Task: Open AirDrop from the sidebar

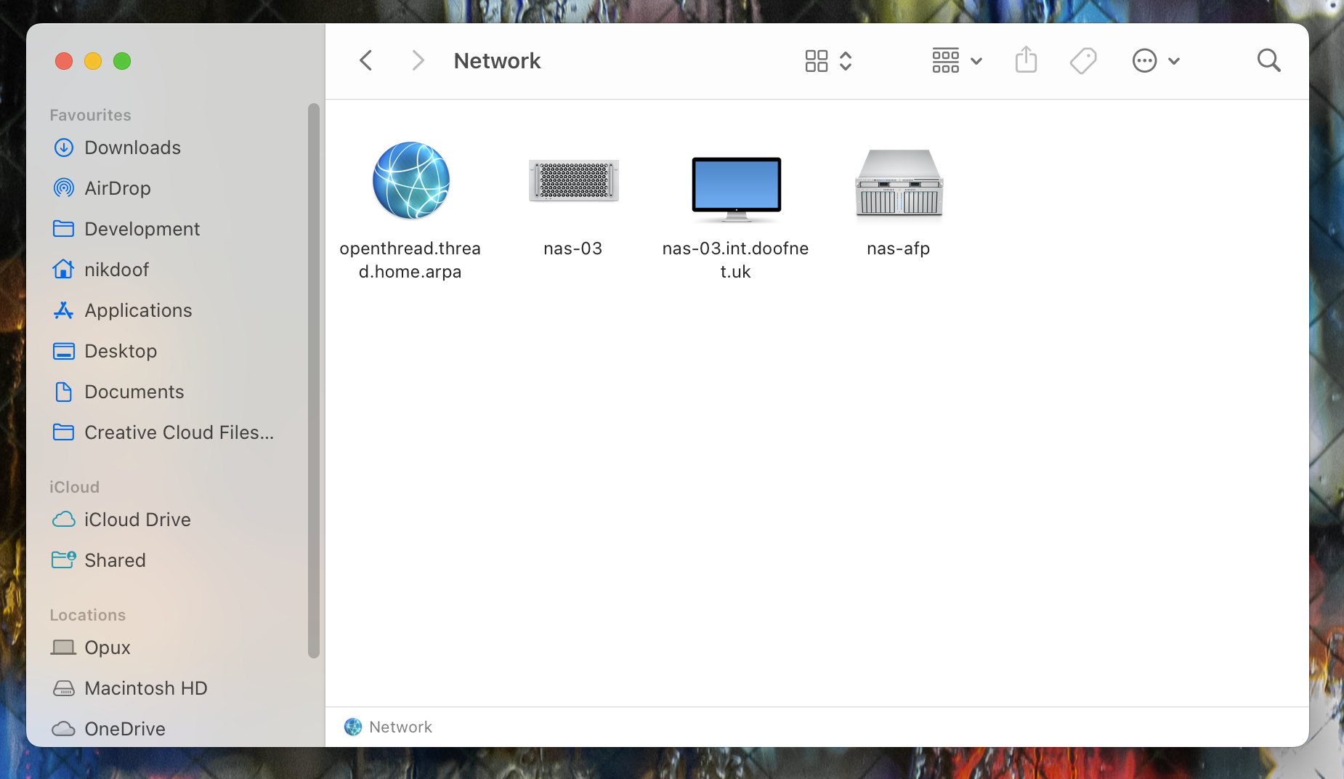Action: click(118, 188)
